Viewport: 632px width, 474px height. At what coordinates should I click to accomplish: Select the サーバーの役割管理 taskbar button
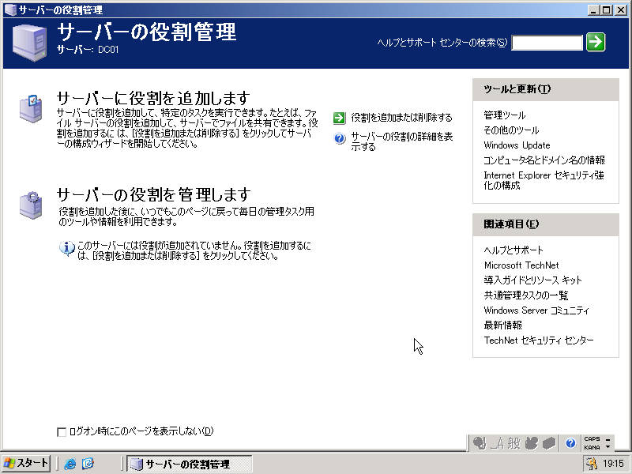(187, 465)
